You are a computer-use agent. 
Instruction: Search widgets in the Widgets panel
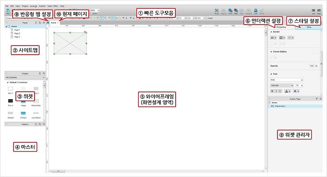[x=44, y=73]
